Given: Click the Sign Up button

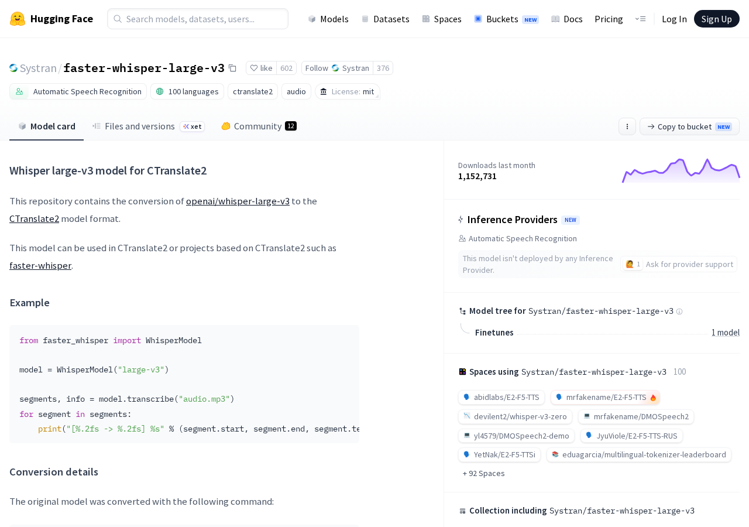Looking at the screenshot, I should coord(717,19).
